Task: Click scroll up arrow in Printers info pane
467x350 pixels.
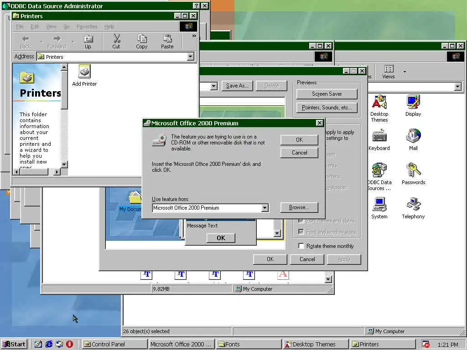Action: pos(64,67)
